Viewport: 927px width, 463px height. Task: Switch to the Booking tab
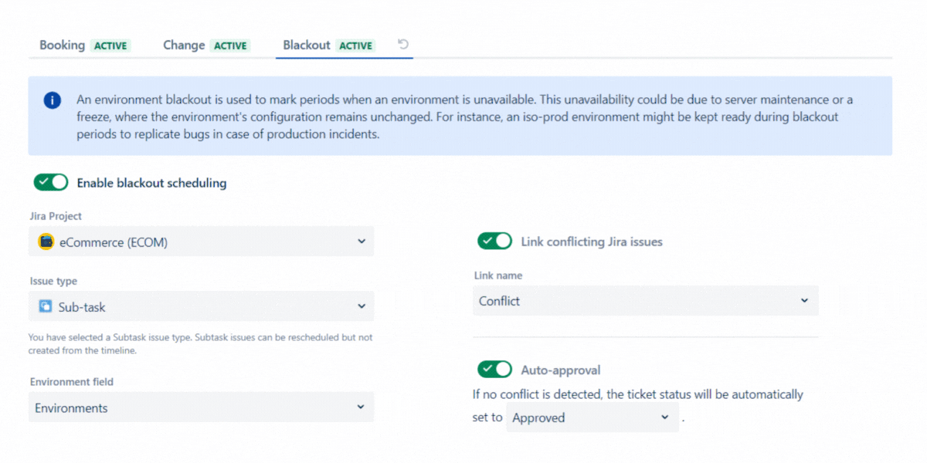[x=62, y=45]
